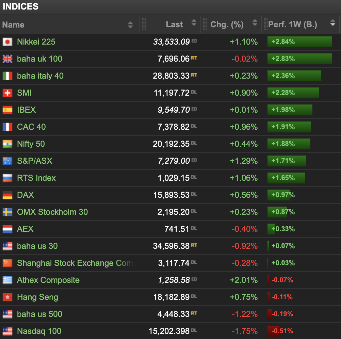The width and height of the screenshot is (341, 339).
Task: Grab the resize handle left of Last column
Action: pyautogui.click(x=144, y=24)
